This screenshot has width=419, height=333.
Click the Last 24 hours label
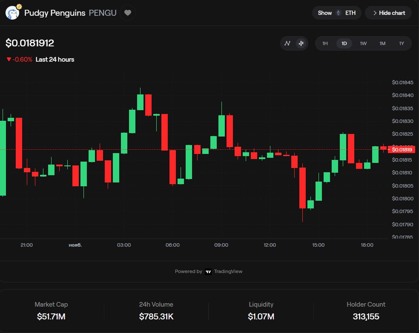tap(55, 60)
